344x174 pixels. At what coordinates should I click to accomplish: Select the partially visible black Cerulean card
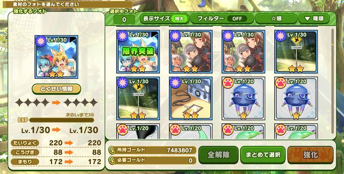pyautogui.click(x=138, y=131)
